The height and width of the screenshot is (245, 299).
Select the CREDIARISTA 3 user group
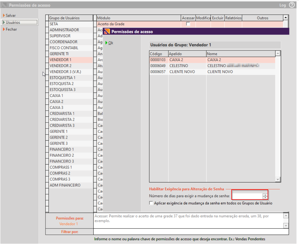tap(71, 126)
